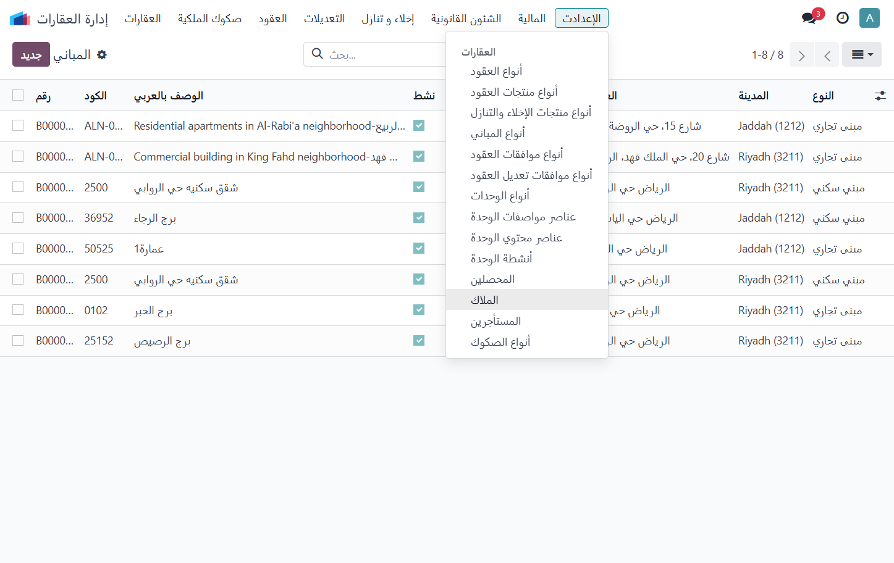Open the list view switcher dropdown
Image resolution: width=894 pixels, height=563 pixels.
862,55
